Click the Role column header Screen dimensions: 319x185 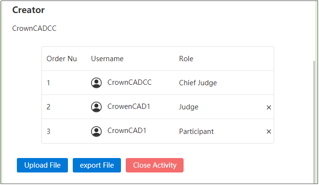[186, 59]
